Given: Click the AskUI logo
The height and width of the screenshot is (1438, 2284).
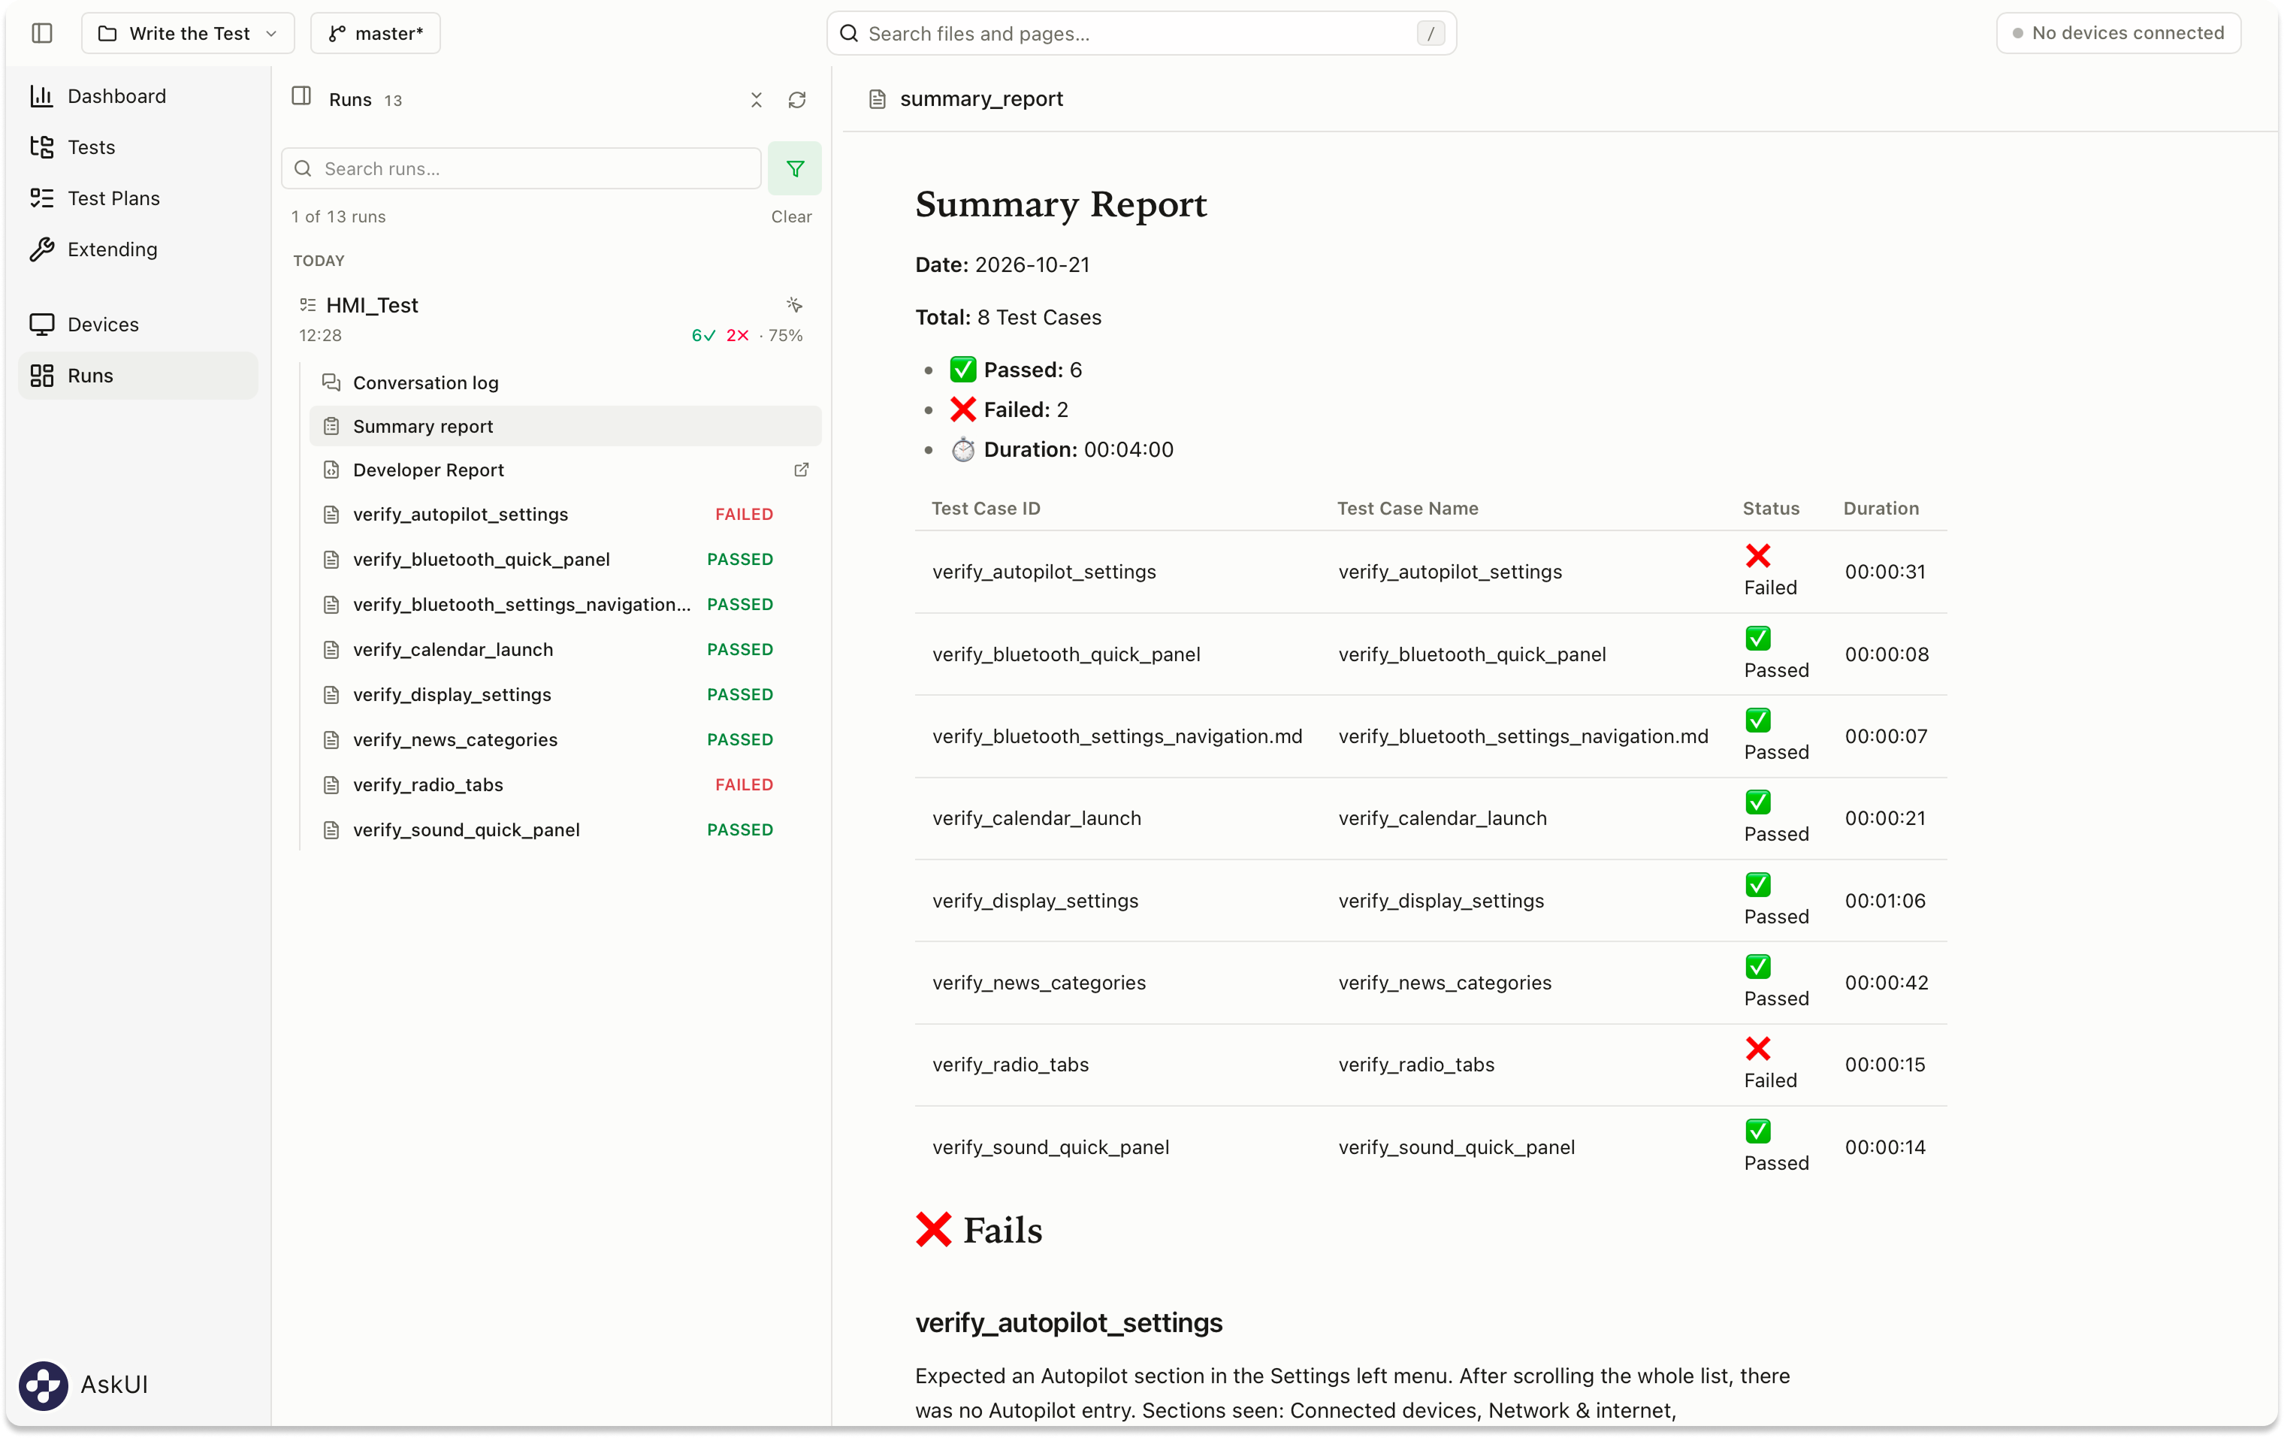Looking at the screenshot, I should tap(44, 1386).
